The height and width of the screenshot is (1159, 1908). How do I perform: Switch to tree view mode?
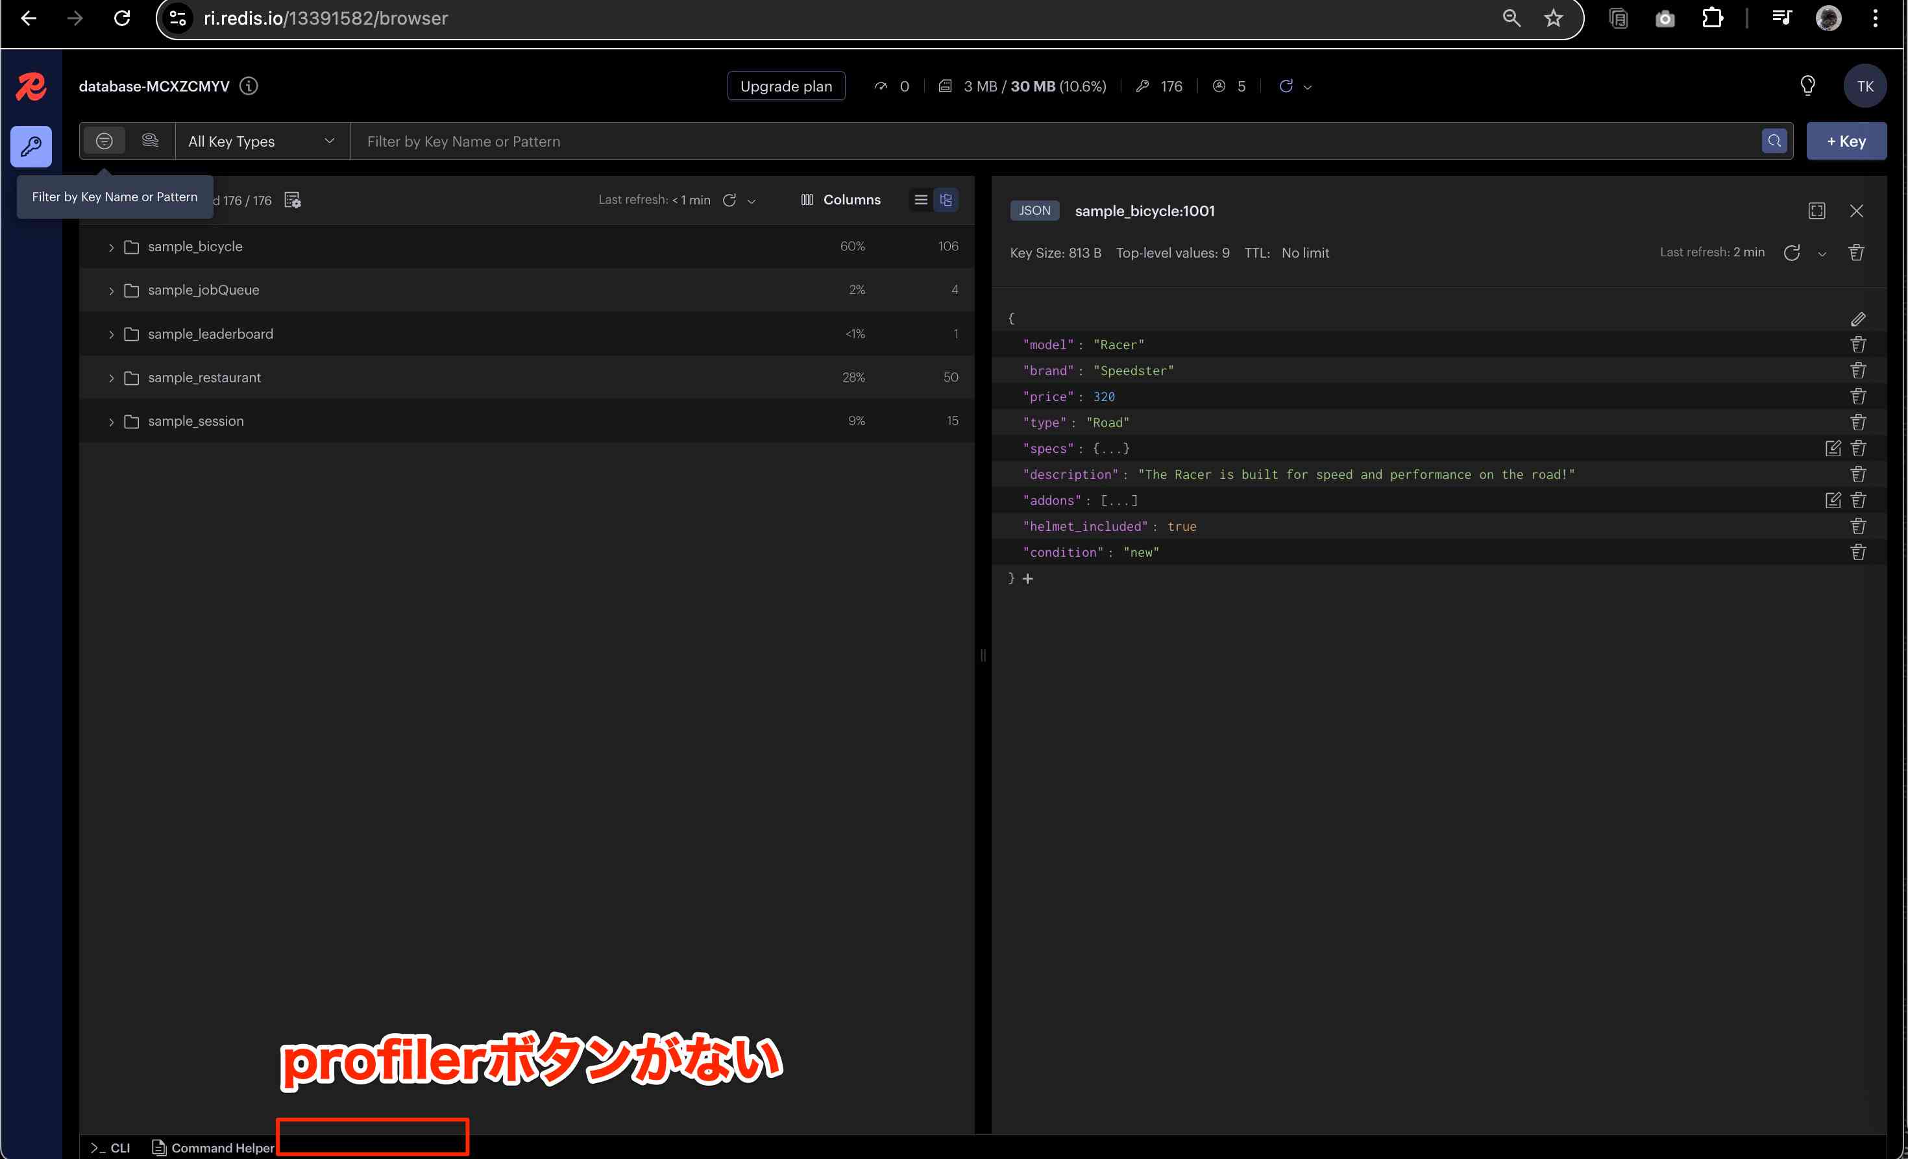[x=946, y=200]
